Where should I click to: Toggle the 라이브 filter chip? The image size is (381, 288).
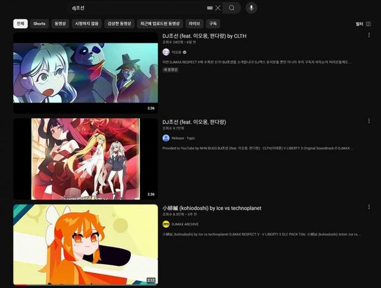(194, 24)
